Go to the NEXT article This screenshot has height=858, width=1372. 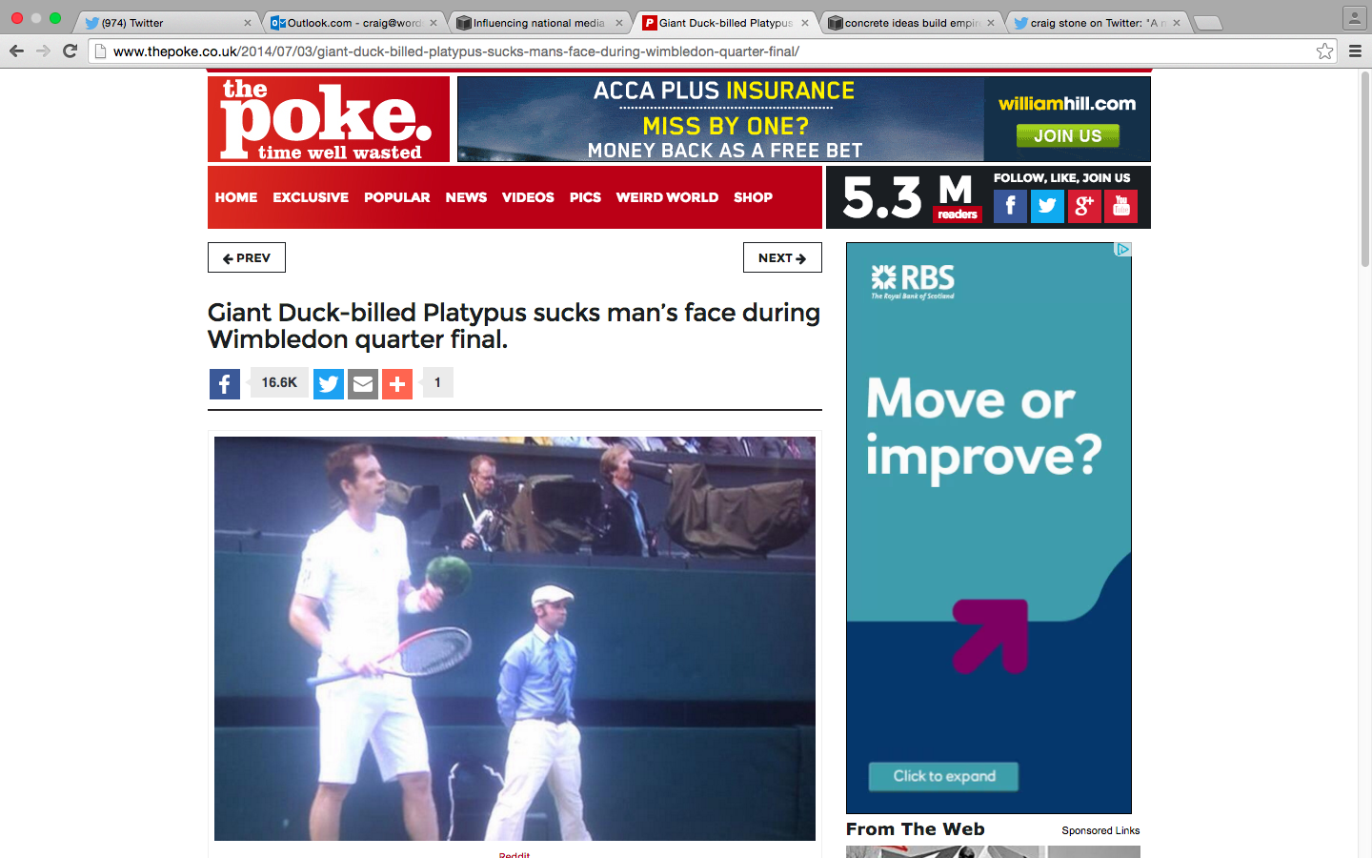[x=782, y=257]
